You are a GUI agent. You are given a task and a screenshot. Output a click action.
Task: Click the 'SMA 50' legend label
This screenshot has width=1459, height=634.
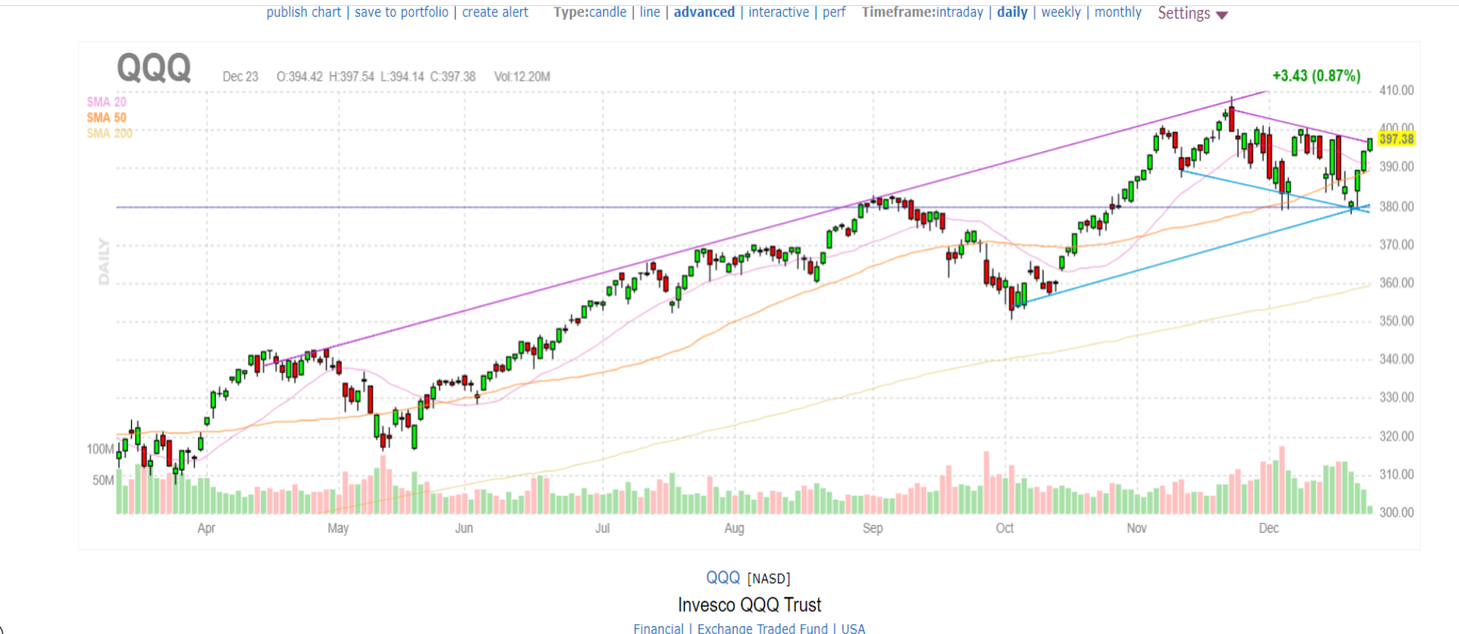(x=107, y=117)
